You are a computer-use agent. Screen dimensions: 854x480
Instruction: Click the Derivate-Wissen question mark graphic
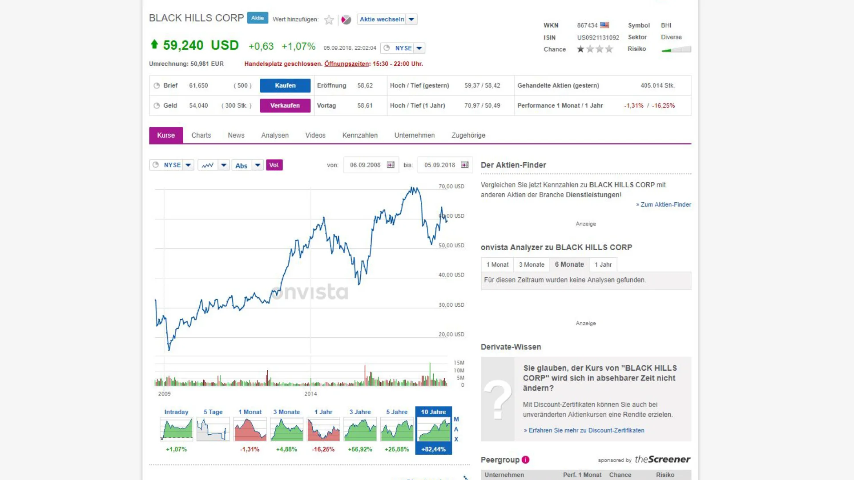[x=498, y=399]
